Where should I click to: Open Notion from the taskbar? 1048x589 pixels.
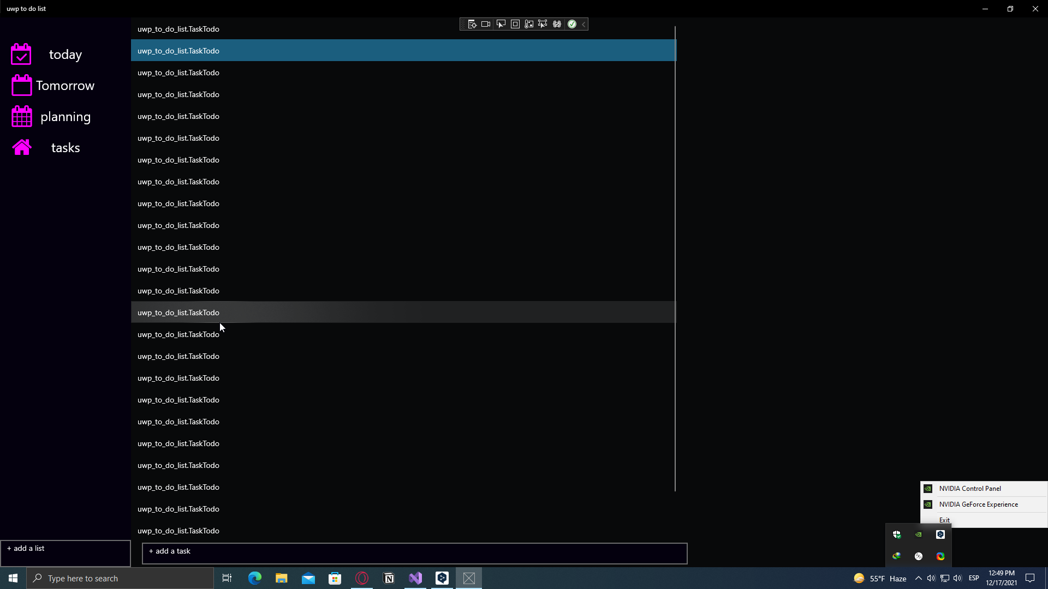(x=389, y=578)
